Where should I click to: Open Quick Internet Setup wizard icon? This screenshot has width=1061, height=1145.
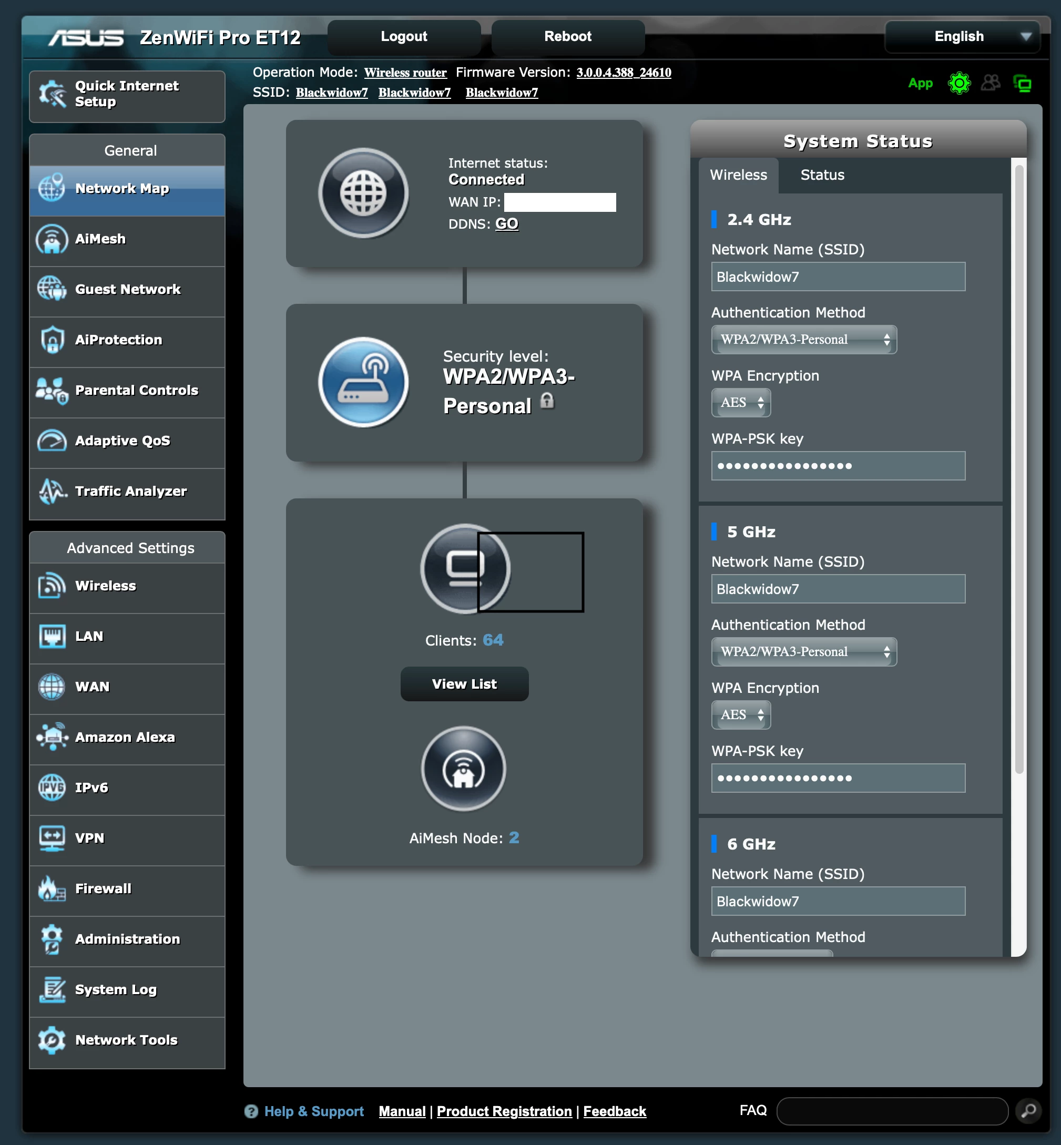point(52,94)
